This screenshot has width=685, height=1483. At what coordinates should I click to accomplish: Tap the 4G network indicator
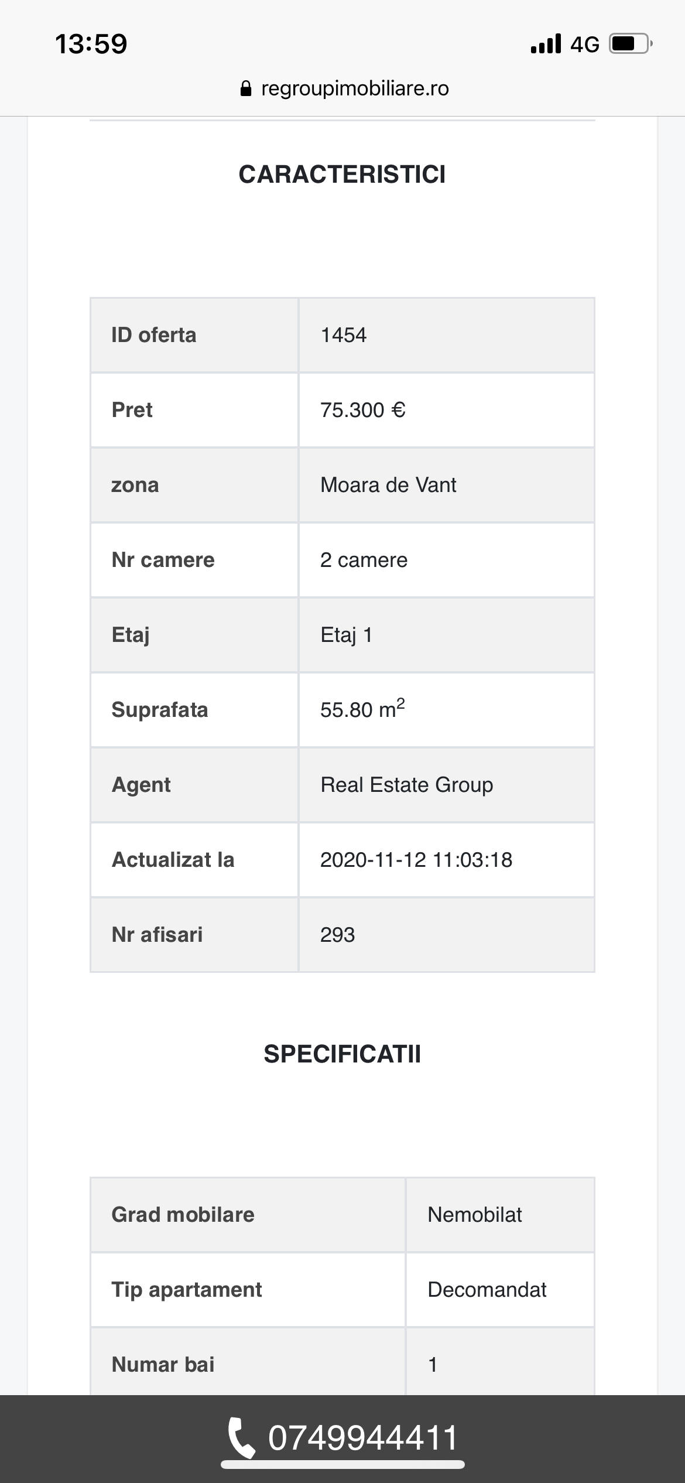[x=584, y=45]
